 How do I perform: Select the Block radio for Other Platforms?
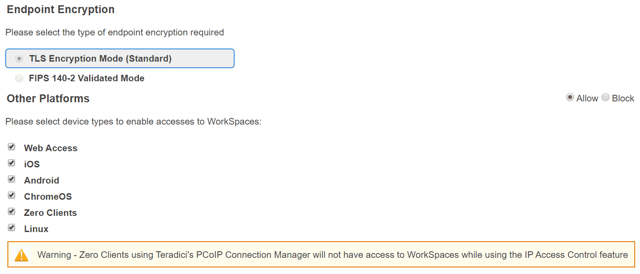605,97
